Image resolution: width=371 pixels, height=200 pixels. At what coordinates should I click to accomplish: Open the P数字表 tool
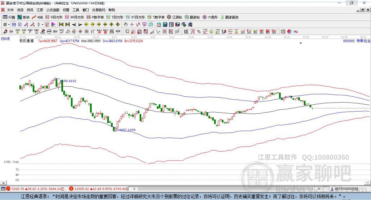coord(95,17)
